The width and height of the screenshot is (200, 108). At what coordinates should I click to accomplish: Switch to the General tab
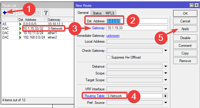point(83,13)
